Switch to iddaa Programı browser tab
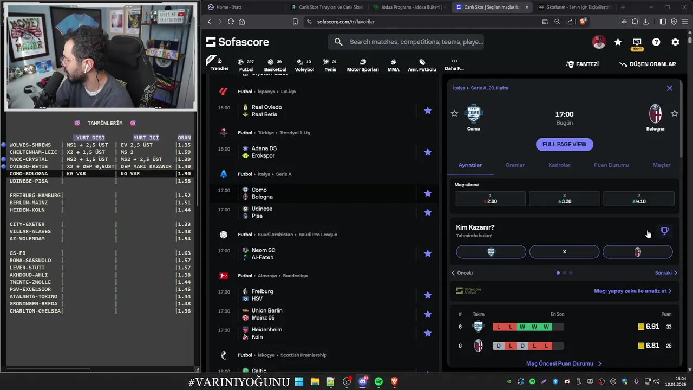 pyautogui.click(x=409, y=7)
